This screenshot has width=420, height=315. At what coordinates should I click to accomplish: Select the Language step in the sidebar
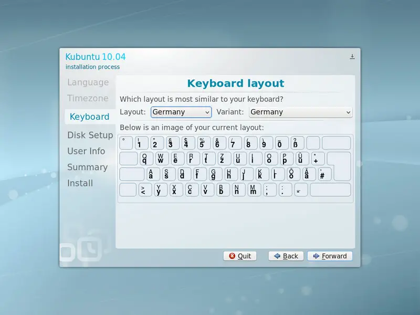tap(88, 82)
